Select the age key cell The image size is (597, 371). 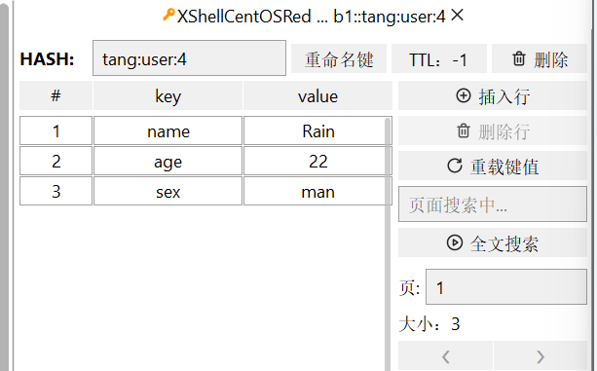[x=168, y=161]
